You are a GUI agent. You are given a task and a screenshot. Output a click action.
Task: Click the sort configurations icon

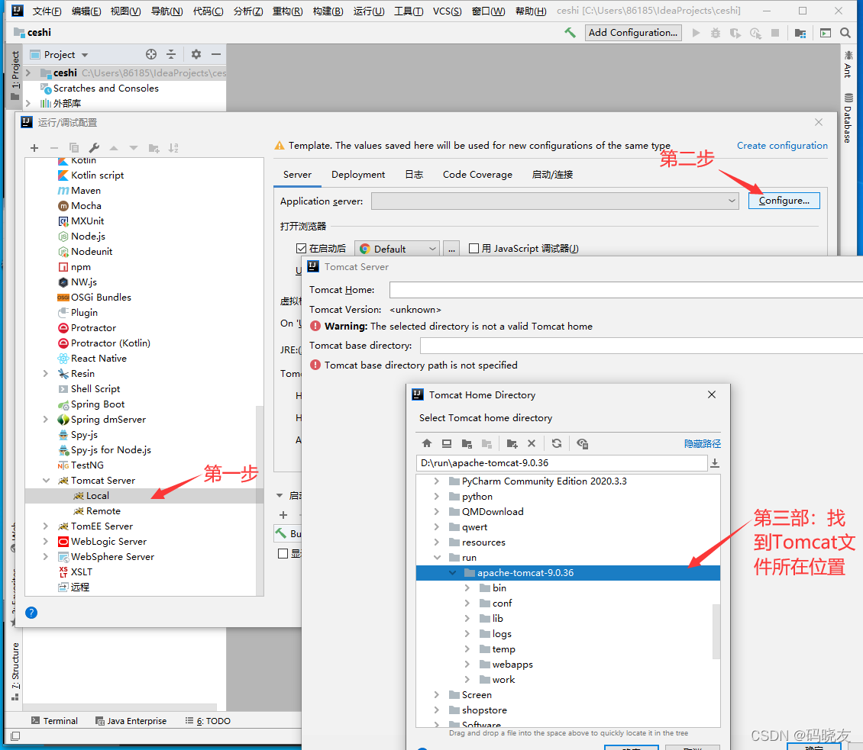173,148
